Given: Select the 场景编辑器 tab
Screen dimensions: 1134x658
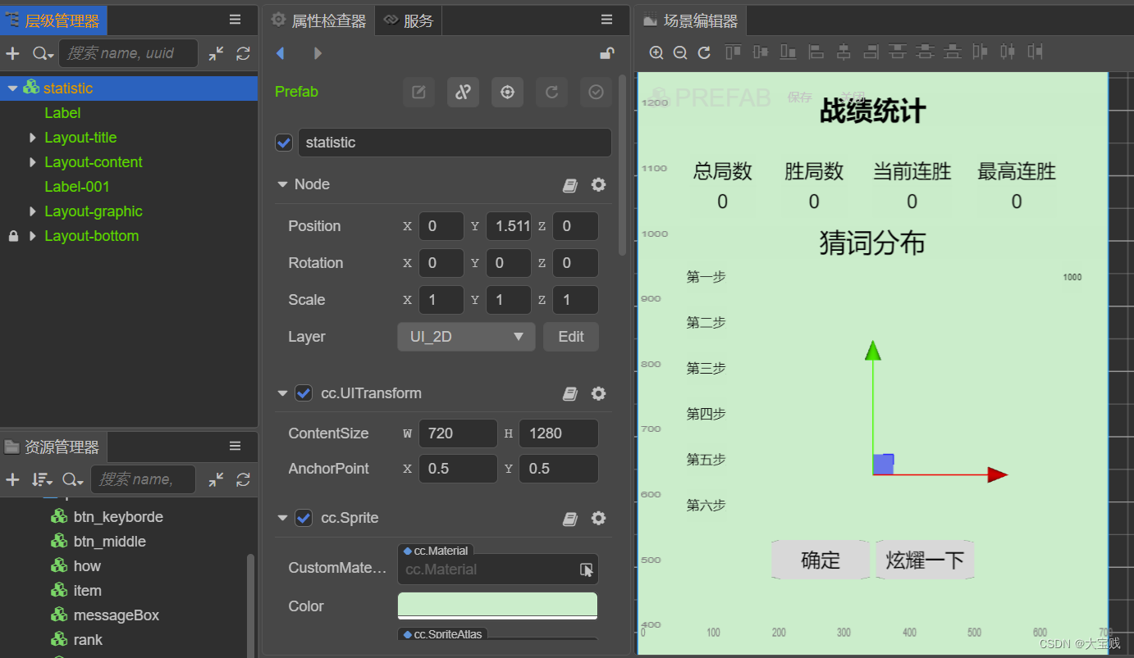Looking at the screenshot, I should 691,21.
